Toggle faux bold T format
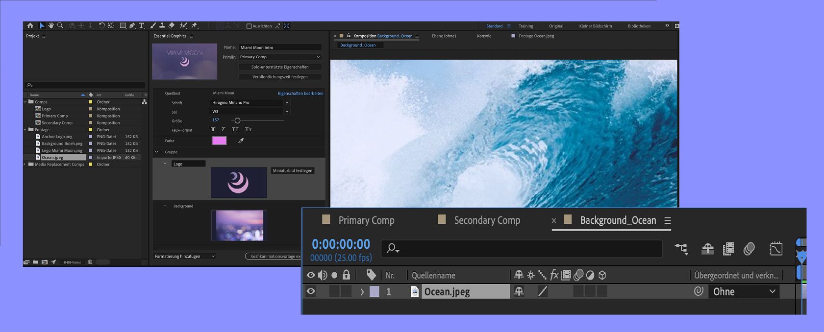 (x=213, y=130)
